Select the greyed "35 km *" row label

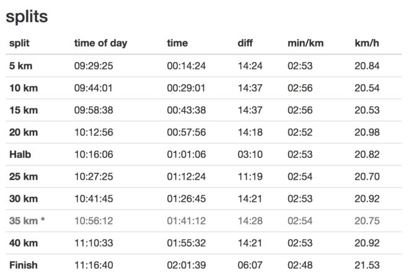click(27, 221)
